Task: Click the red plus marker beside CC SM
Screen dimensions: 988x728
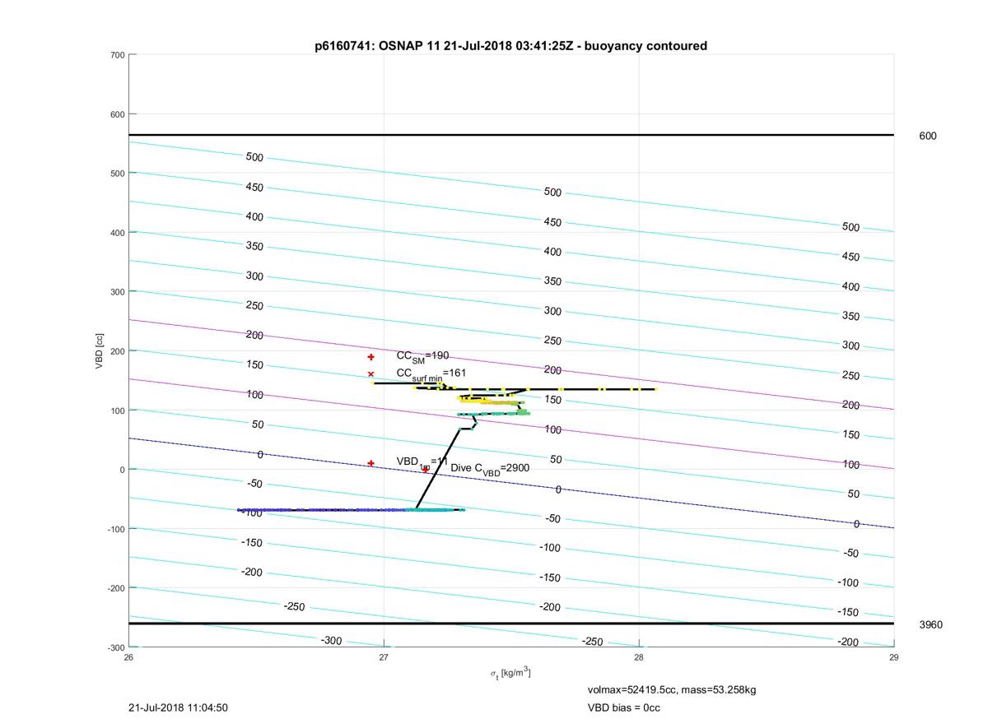Action: 371,357
